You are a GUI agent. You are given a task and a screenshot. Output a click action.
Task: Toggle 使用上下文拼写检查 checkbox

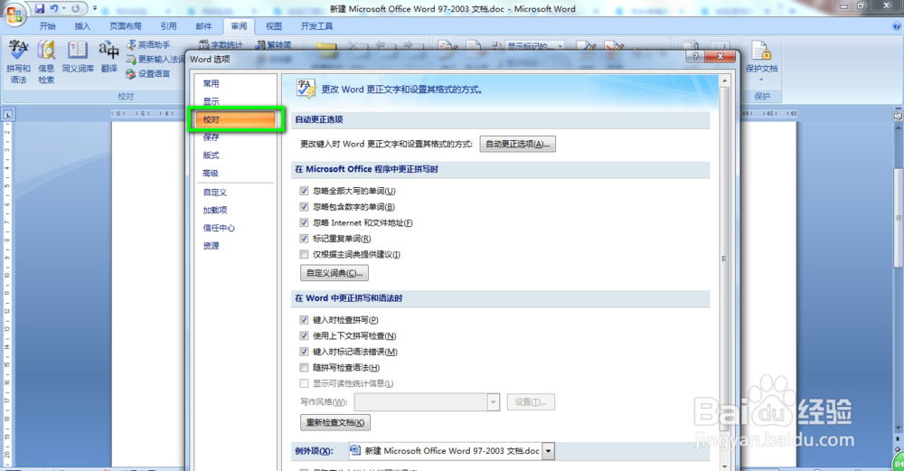(304, 336)
